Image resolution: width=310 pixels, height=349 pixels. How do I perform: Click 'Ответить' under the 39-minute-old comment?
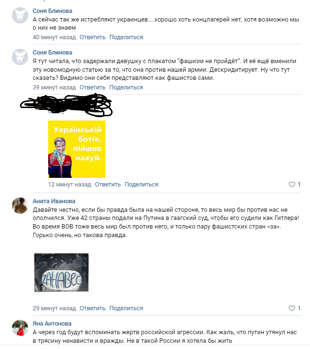click(x=93, y=87)
